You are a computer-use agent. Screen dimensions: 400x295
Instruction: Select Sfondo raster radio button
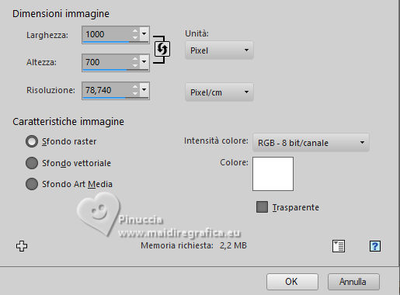(32, 141)
